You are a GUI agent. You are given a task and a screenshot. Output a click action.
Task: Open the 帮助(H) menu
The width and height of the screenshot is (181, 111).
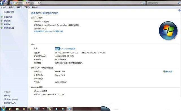35,7
